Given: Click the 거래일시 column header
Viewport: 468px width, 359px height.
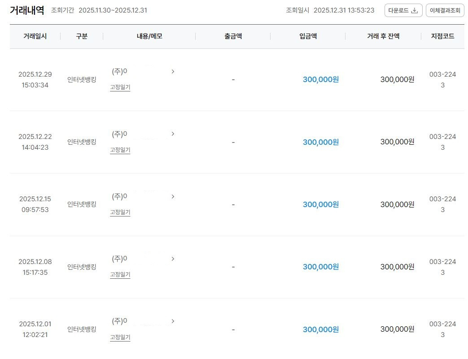Looking at the screenshot, I should (x=35, y=36).
